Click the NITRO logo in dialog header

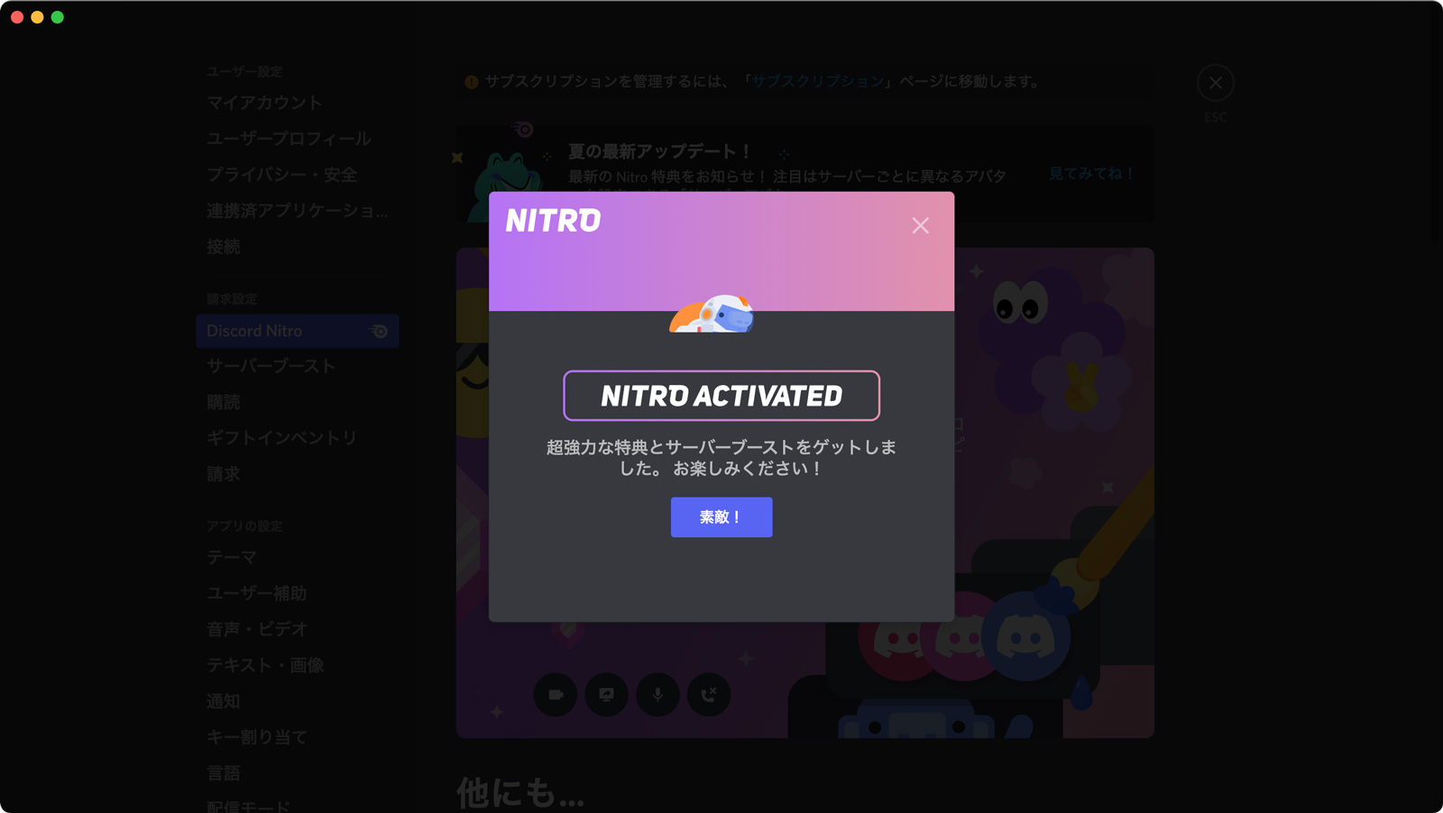click(553, 221)
